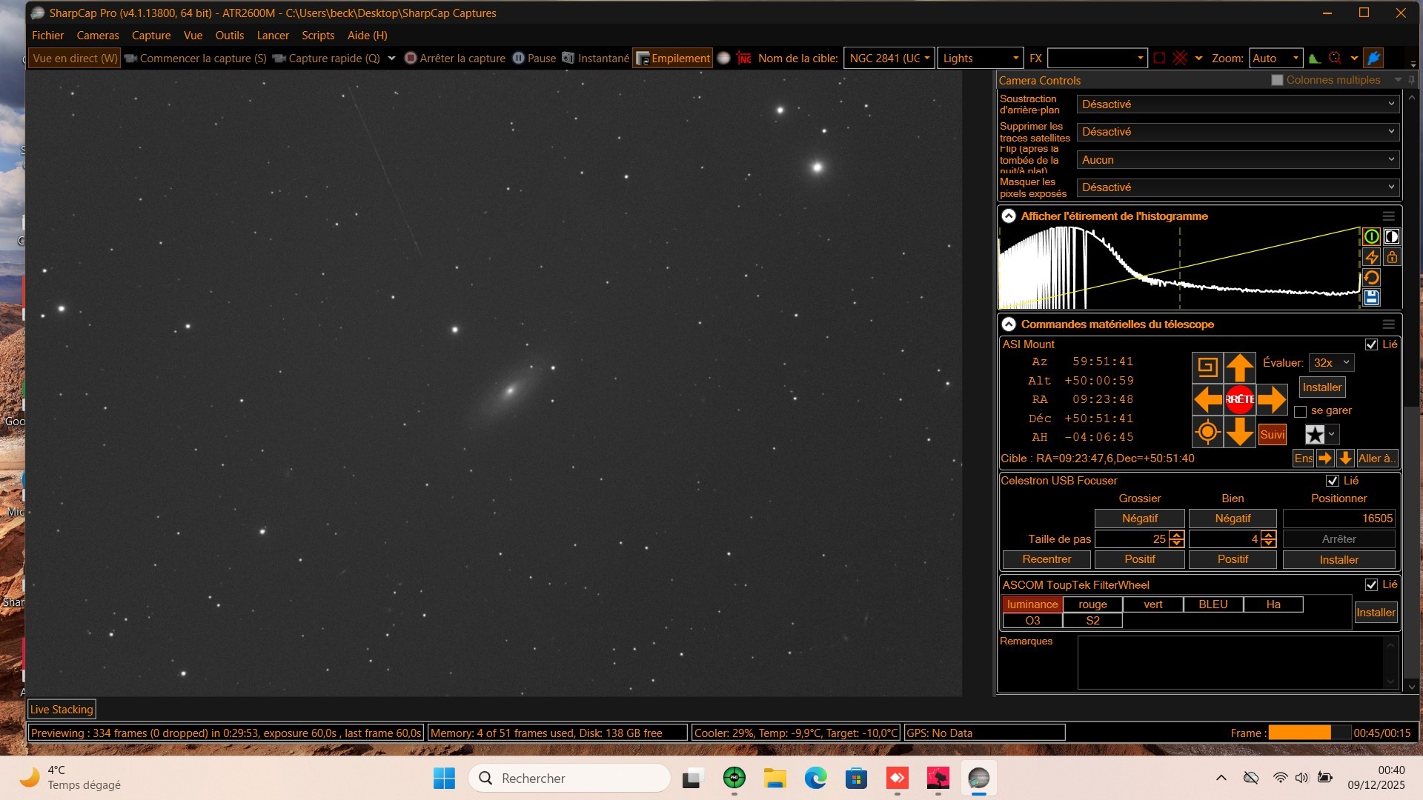The height and width of the screenshot is (800, 1423).
Task: Click the Remarques text box
Action: coord(1230,663)
